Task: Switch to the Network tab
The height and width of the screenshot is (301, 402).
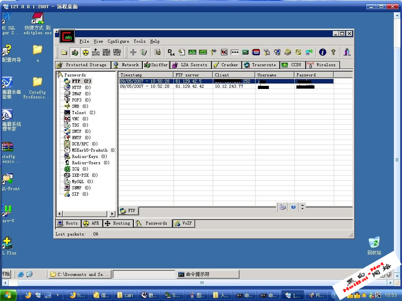Action: tap(127, 65)
